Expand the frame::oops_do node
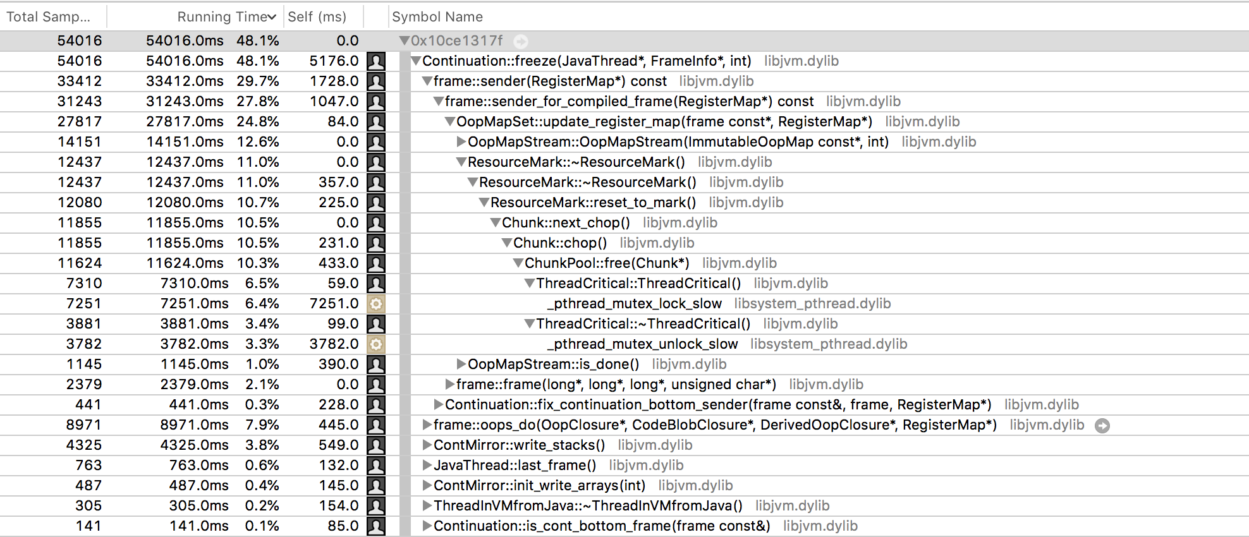 pos(427,425)
